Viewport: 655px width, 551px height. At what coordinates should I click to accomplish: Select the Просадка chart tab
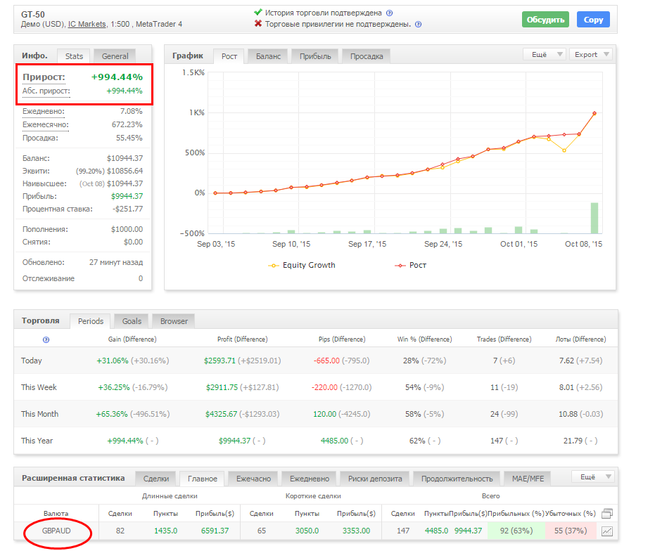[x=367, y=56]
